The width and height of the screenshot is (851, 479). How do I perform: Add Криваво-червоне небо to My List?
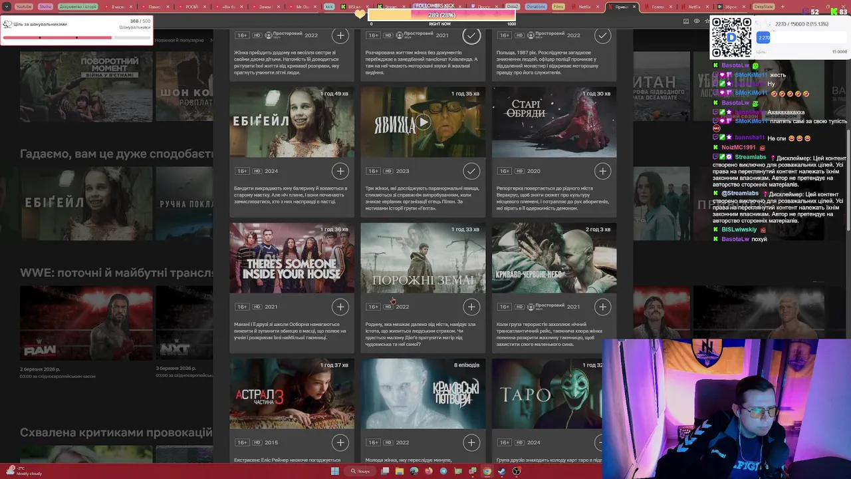click(602, 307)
